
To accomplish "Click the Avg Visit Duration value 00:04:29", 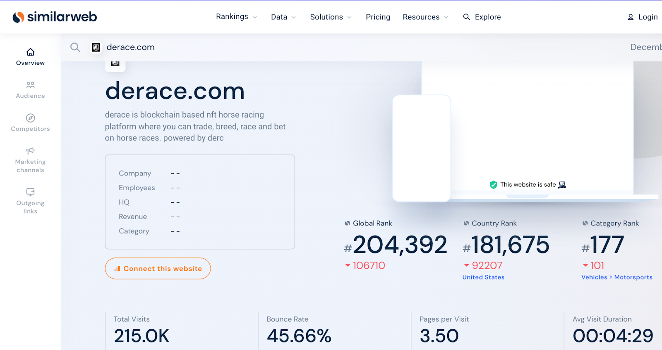I will tap(613, 336).
